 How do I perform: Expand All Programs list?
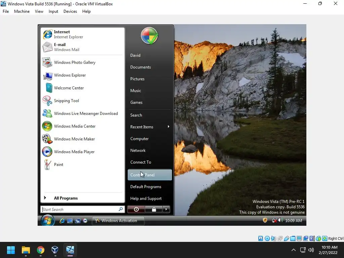pyautogui.click(x=83, y=198)
